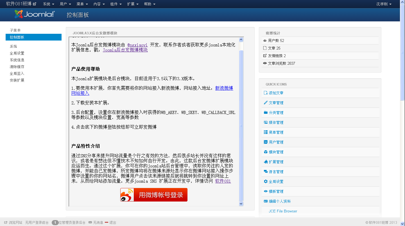Click the eye icon beside 模板管理
Image resolution: width=405 pixels, height=226 pixels.
(266, 191)
